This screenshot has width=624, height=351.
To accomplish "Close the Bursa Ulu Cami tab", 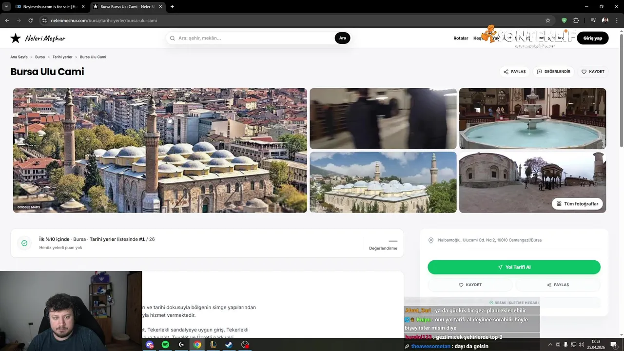I will [x=160, y=7].
